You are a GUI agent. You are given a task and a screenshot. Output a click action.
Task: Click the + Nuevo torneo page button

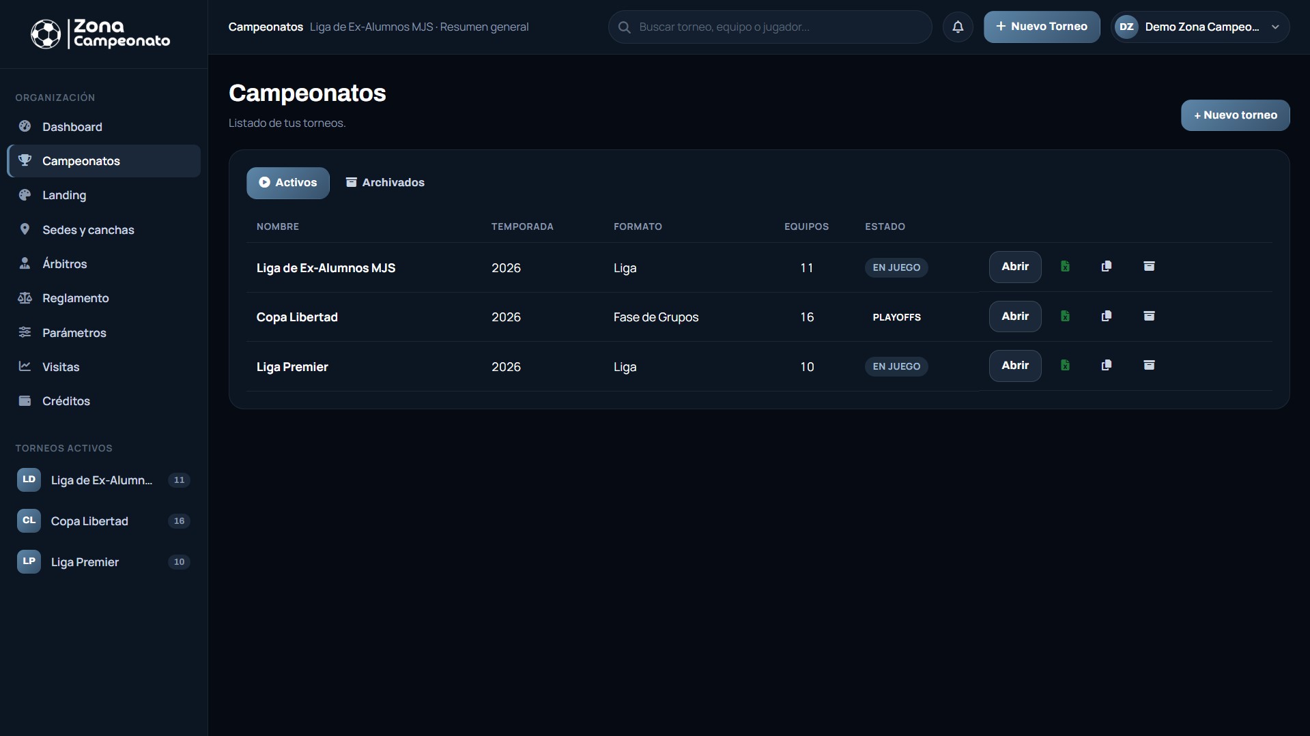[x=1236, y=115]
